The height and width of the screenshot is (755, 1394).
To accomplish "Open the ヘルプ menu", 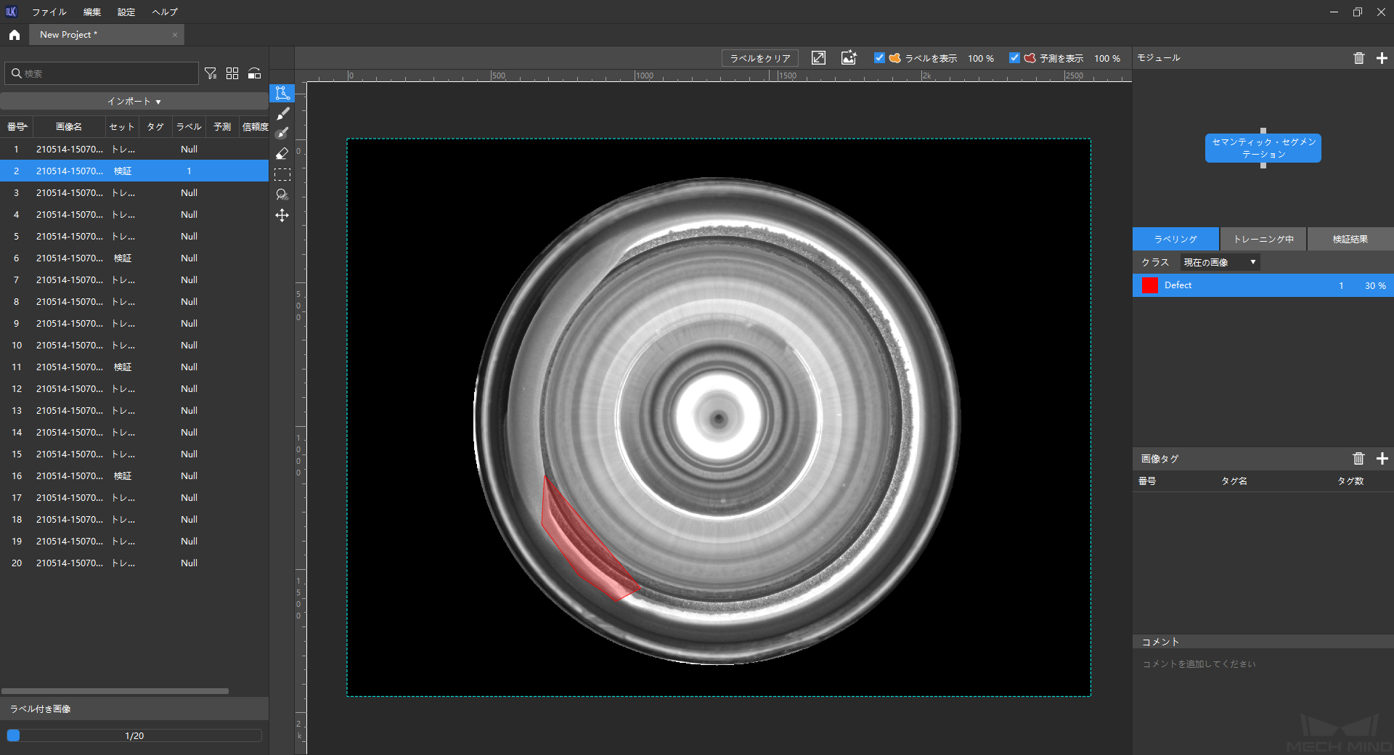I will click(165, 12).
